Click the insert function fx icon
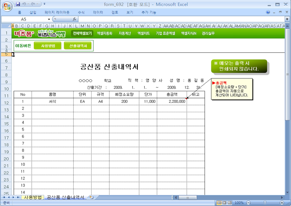The height and width of the screenshot is (206, 291). pyautogui.click(x=75, y=19)
